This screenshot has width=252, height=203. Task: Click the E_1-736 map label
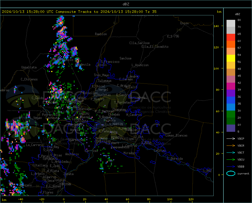[x=173, y=36]
